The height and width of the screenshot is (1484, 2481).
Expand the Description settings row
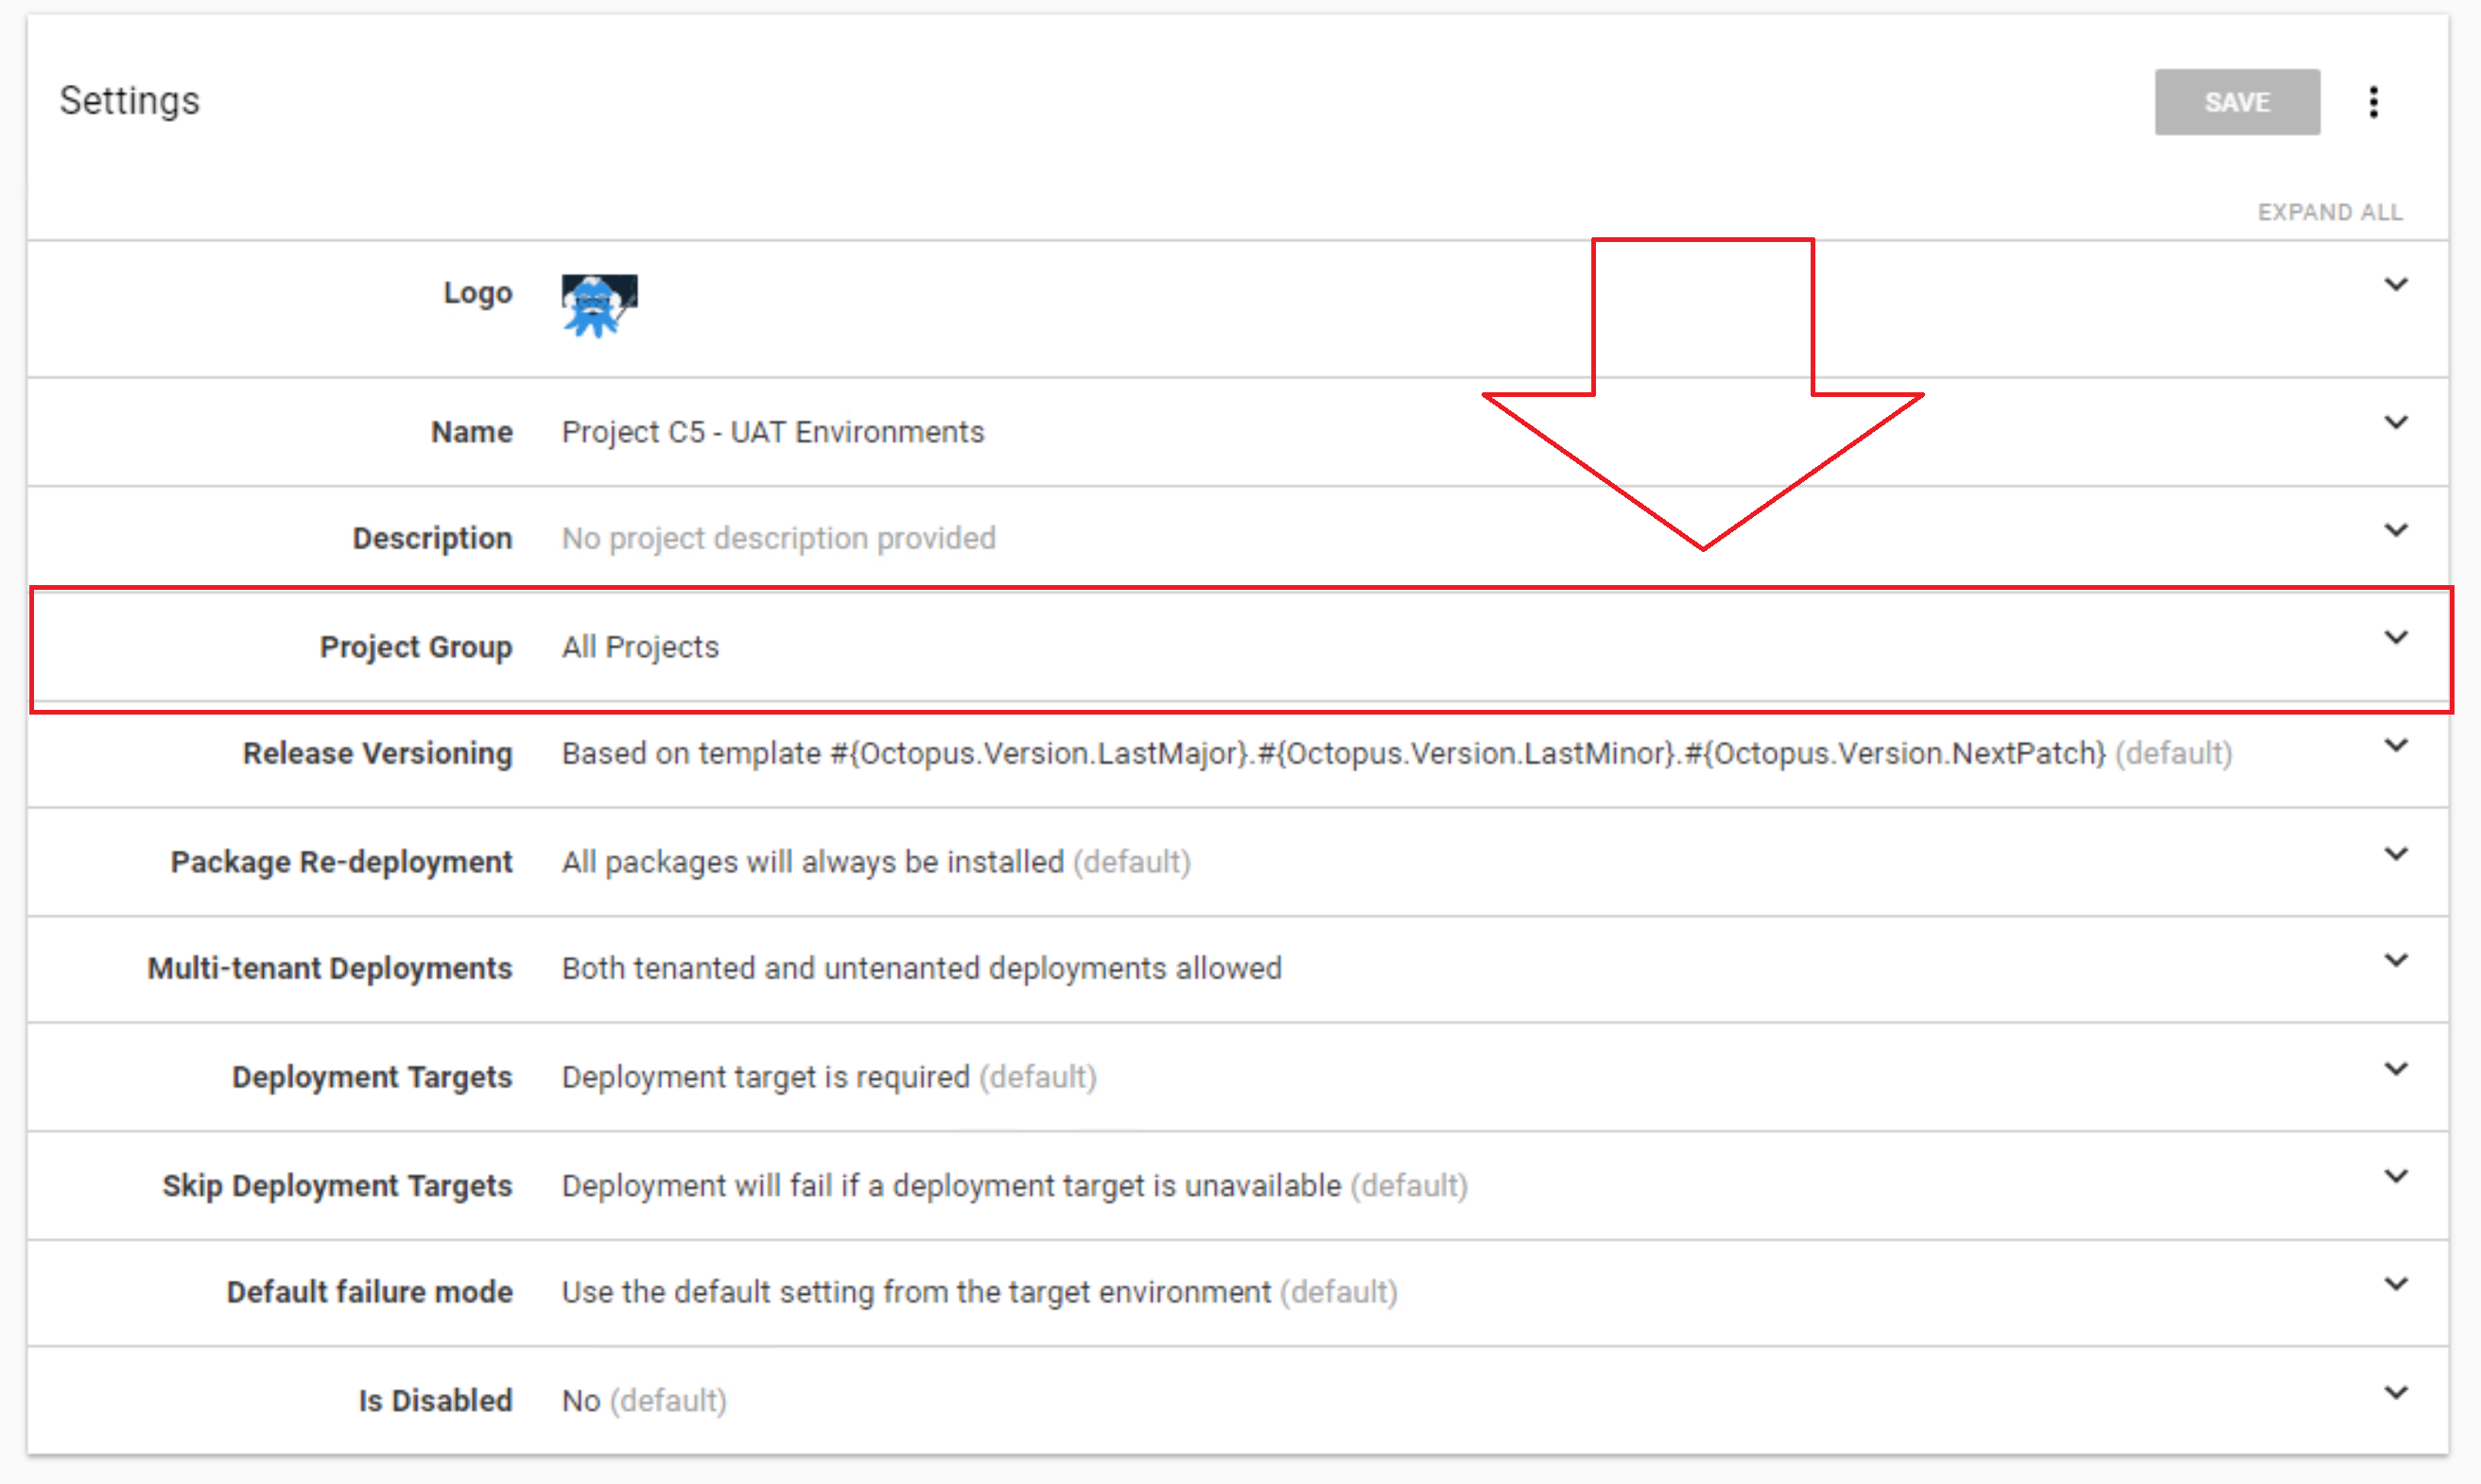pyautogui.click(x=2396, y=530)
